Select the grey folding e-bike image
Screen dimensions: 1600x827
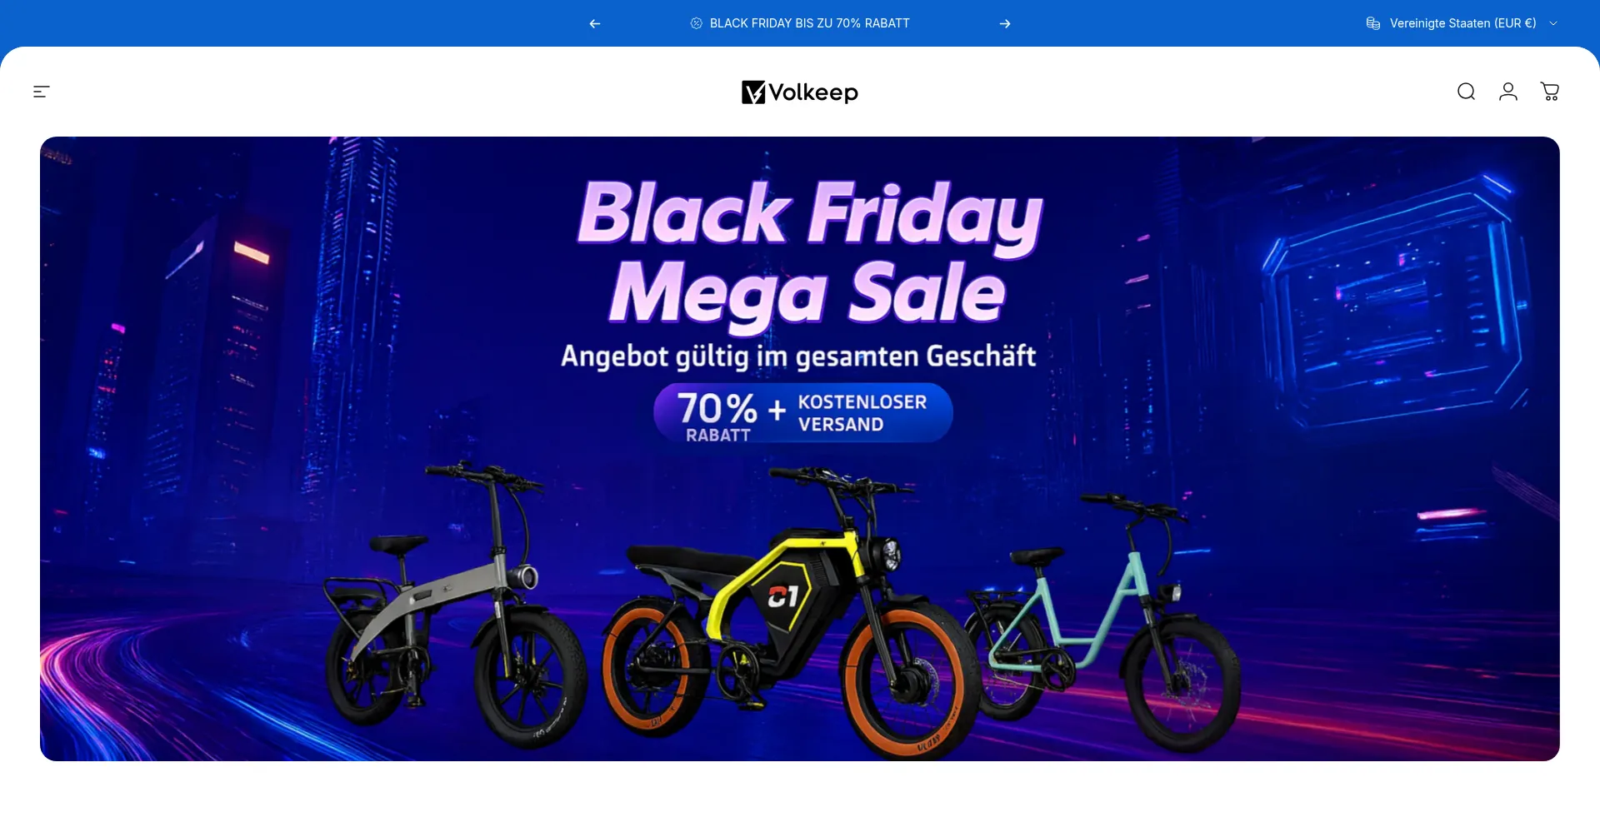pos(456,605)
